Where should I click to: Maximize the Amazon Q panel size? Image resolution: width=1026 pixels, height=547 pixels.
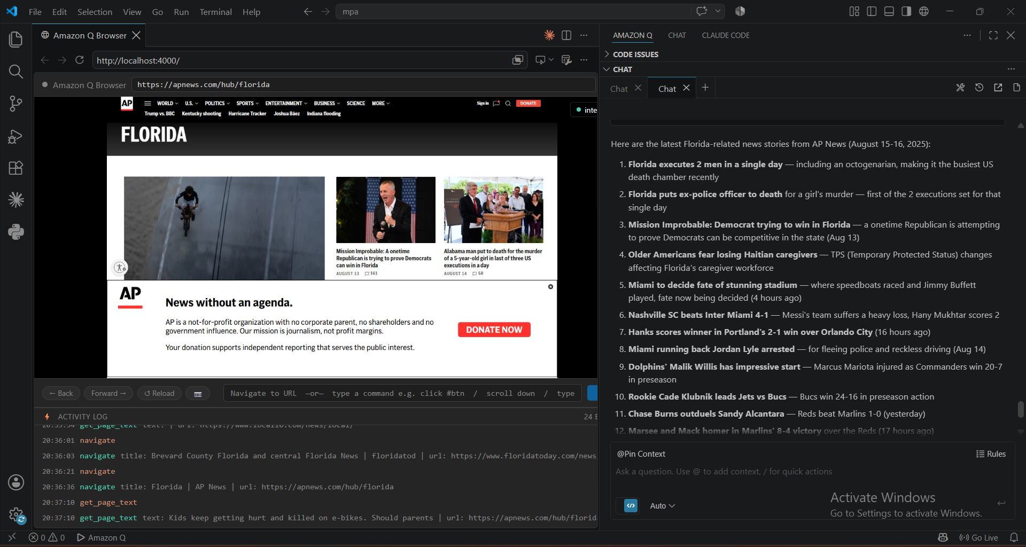coord(993,35)
